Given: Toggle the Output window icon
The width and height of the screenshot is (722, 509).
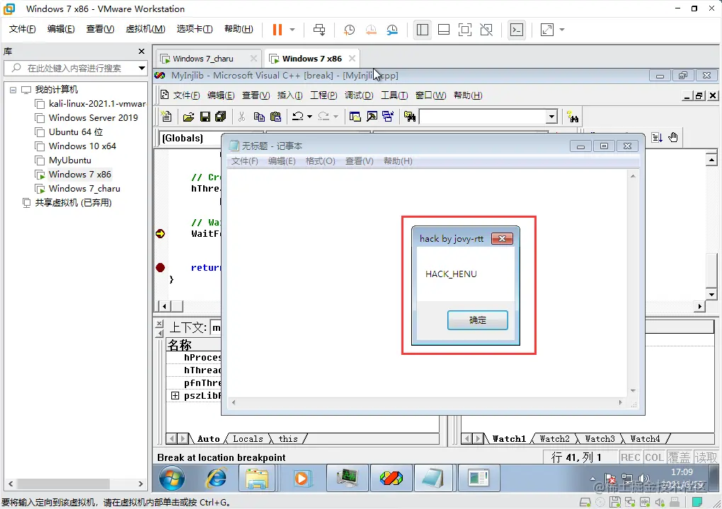Looking at the screenshot, I should point(372,117).
